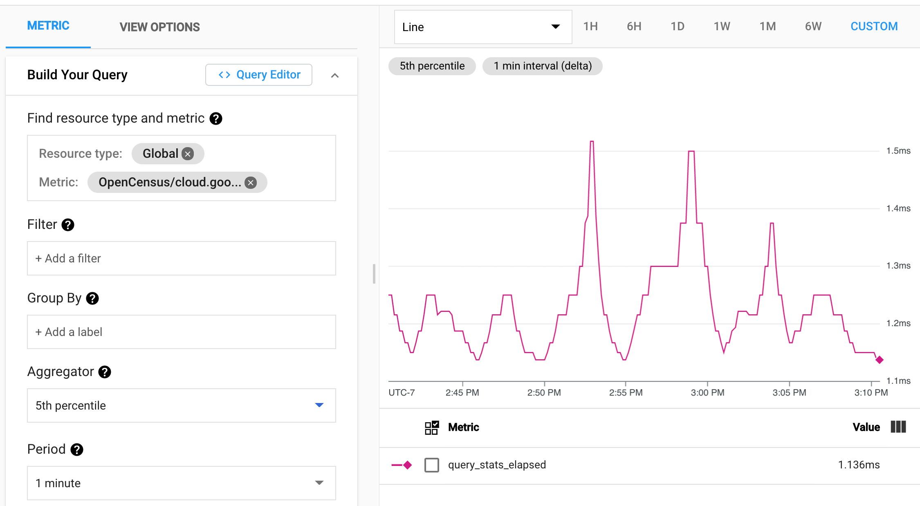Click the diamond marker at 3:10 PM
The image size is (920, 506).
point(878,360)
